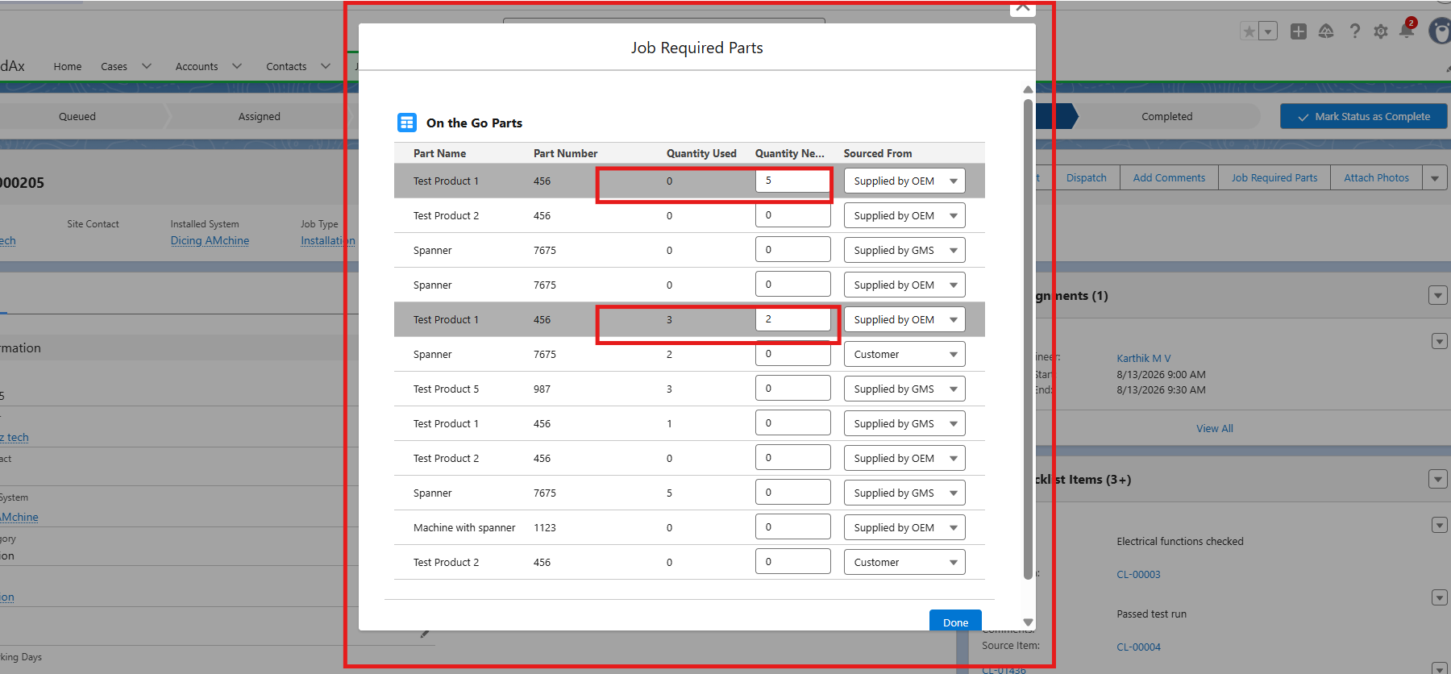Open the favorites star icon

[x=1249, y=31]
